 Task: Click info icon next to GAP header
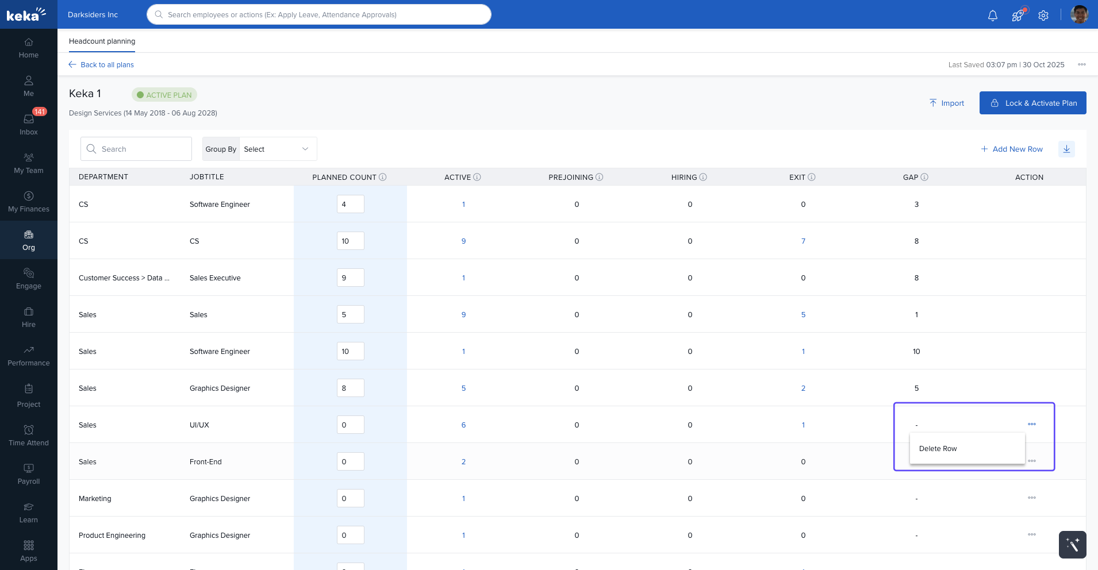(x=924, y=178)
